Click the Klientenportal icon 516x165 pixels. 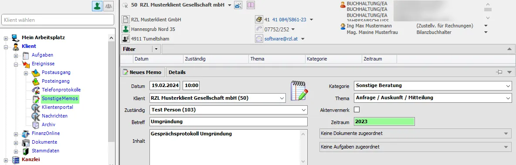pos(36,108)
